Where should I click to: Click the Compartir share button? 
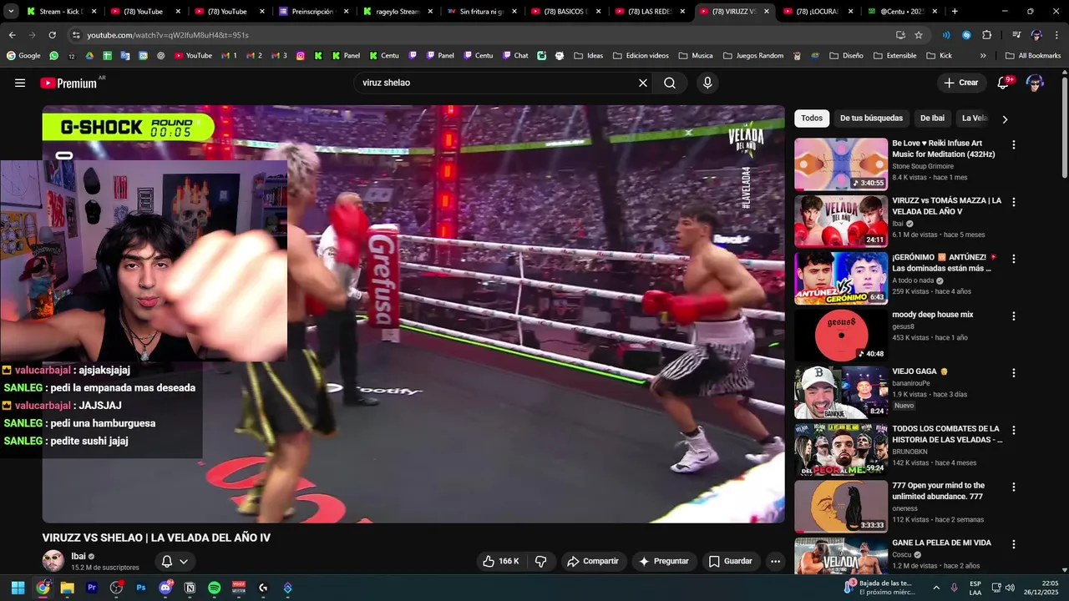coord(594,561)
